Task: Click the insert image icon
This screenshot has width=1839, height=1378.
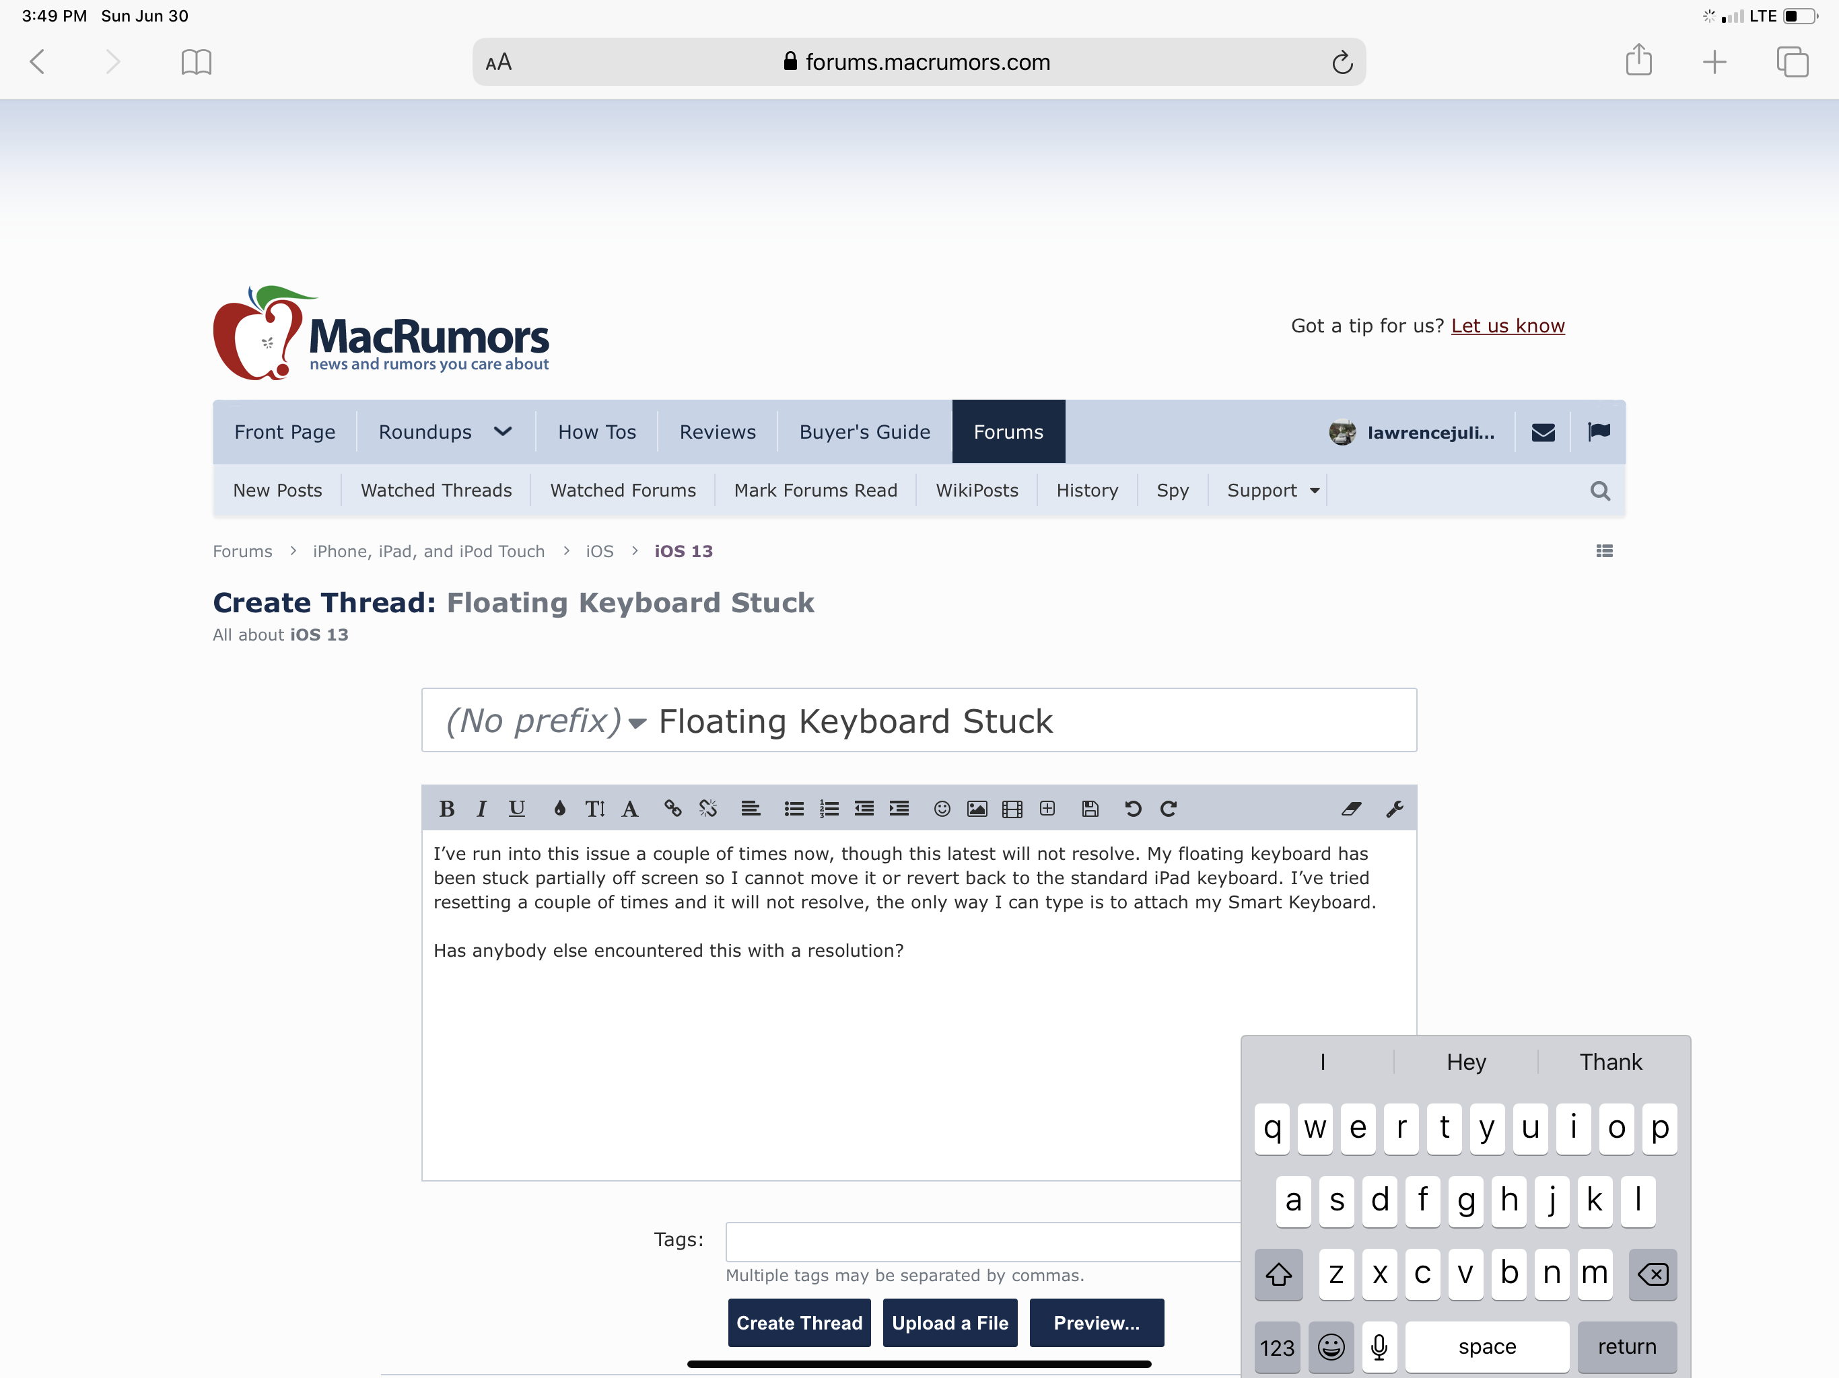Action: pos(977,809)
